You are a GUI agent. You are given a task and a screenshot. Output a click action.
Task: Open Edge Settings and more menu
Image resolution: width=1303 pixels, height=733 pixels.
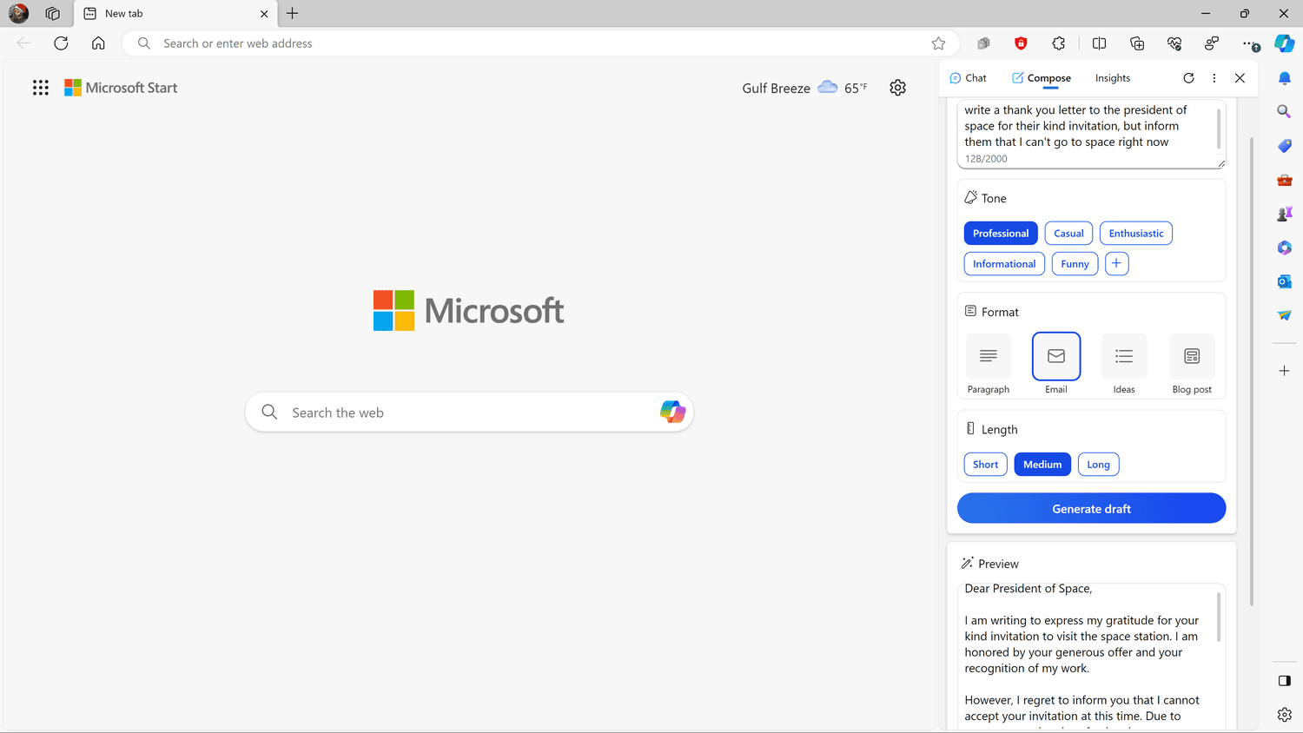tap(1249, 43)
